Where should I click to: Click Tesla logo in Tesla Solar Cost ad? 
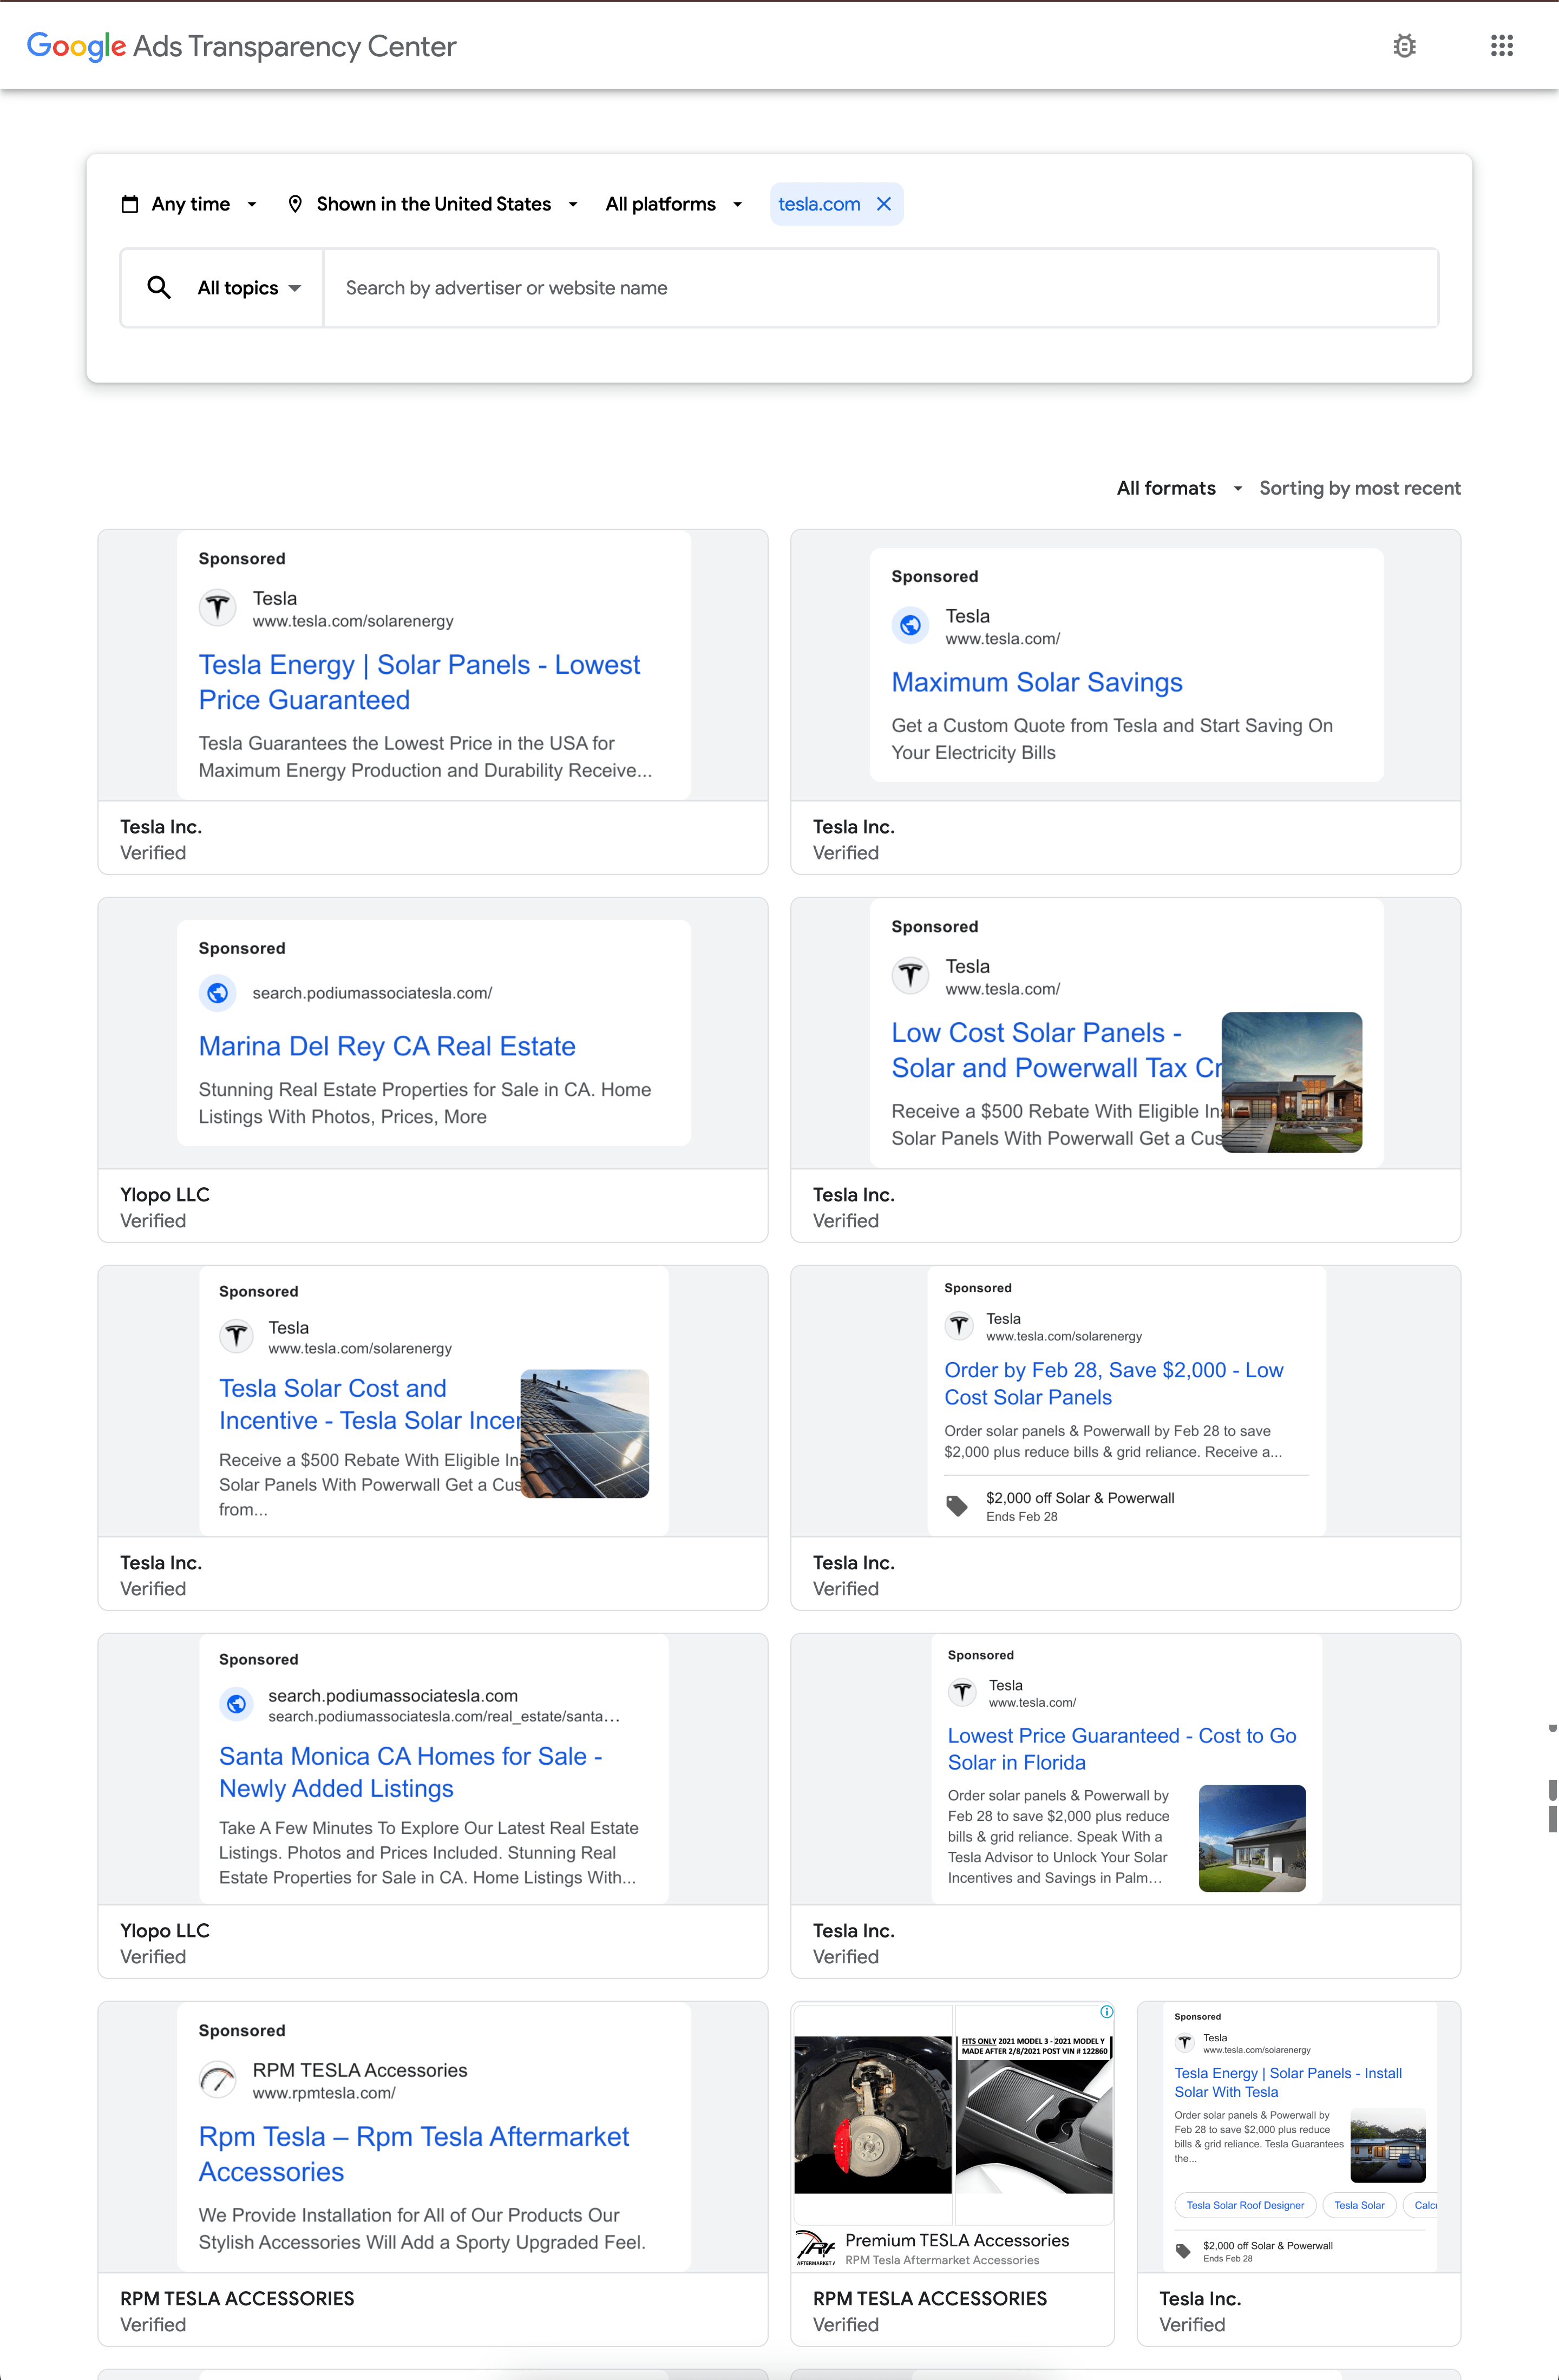[236, 1336]
